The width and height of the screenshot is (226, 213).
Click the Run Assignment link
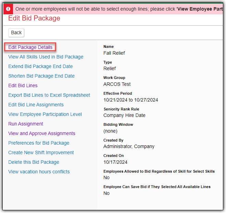(x=26, y=124)
